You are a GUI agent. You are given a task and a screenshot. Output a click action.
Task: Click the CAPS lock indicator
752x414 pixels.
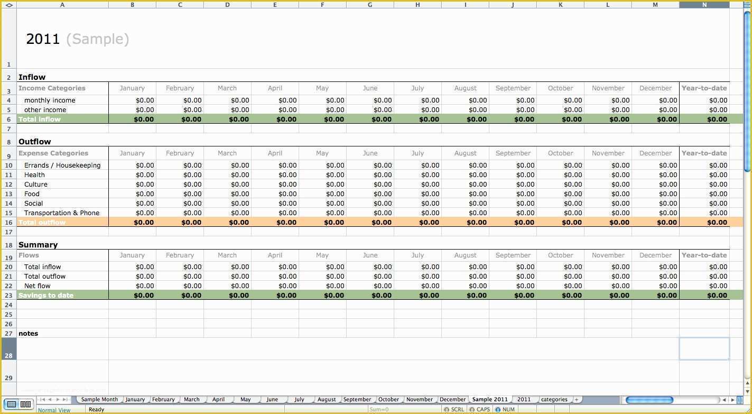[x=480, y=409]
